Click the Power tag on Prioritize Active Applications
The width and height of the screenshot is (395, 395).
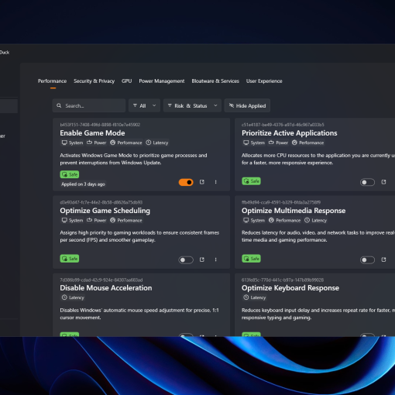pos(278,143)
